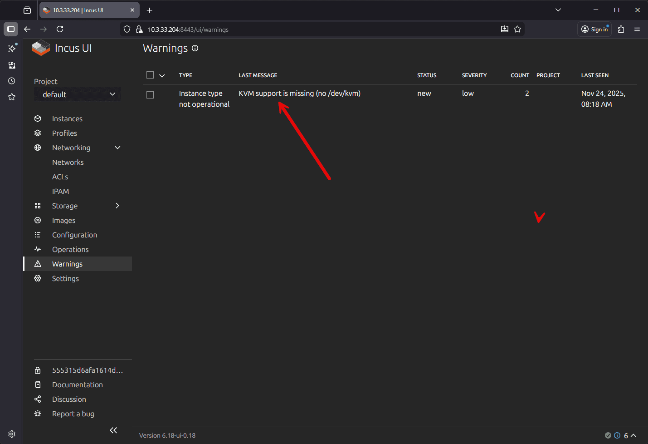Open the Settings gear in the Incus sidebar
648x444 pixels.
38,278
